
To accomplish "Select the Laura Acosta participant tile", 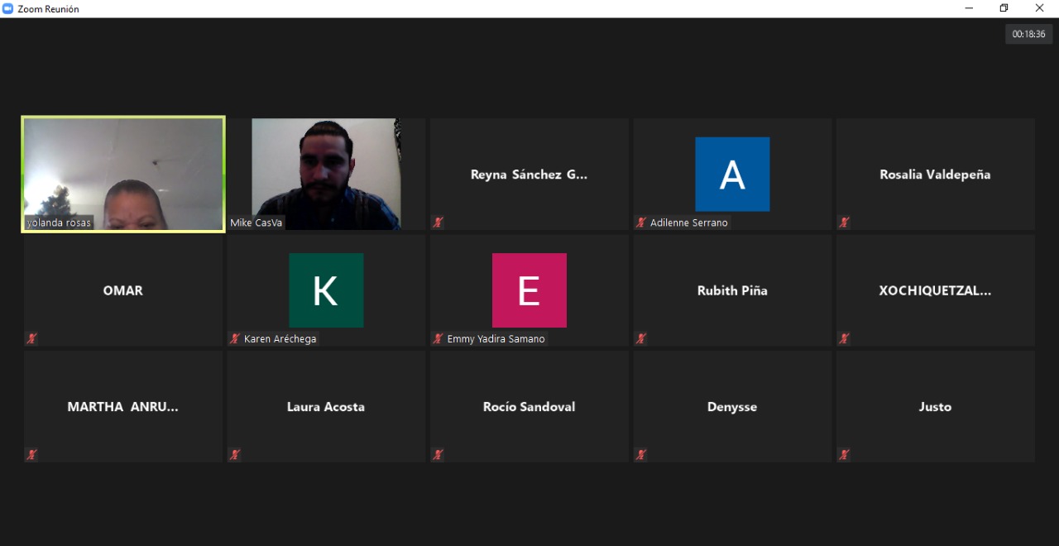I will [x=326, y=406].
